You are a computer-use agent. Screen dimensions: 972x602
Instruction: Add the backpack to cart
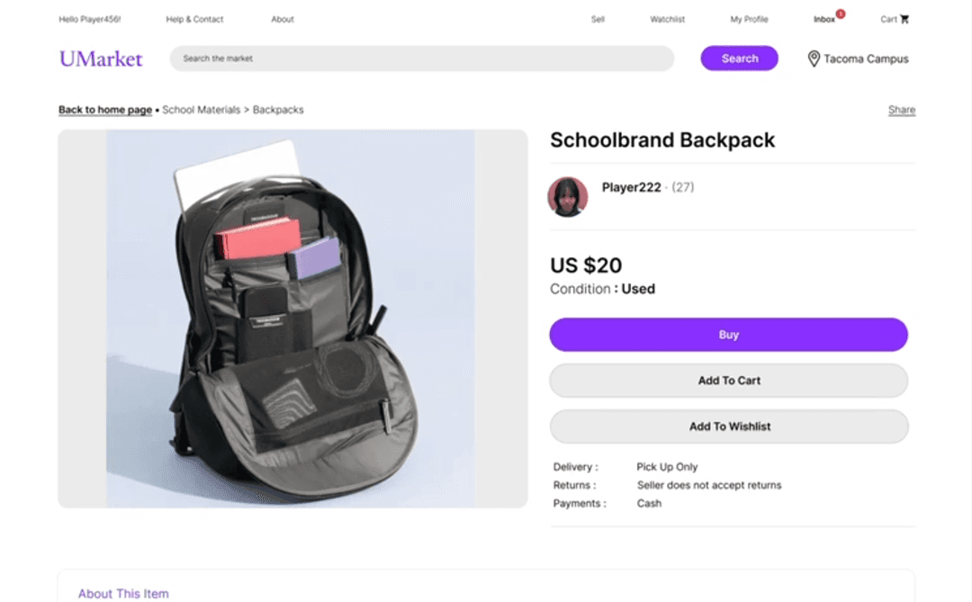tap(729, 380)
